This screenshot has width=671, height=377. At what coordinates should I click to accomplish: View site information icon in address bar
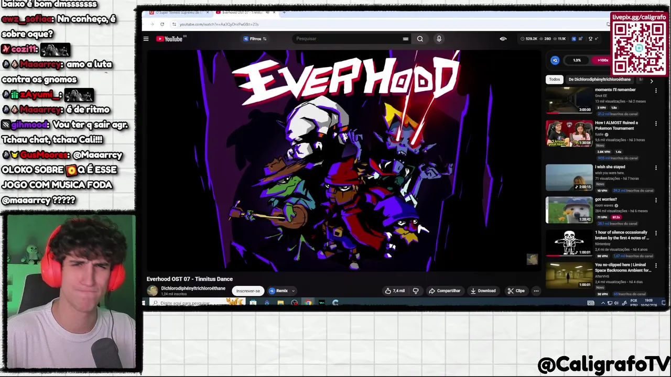pos(174,24)
